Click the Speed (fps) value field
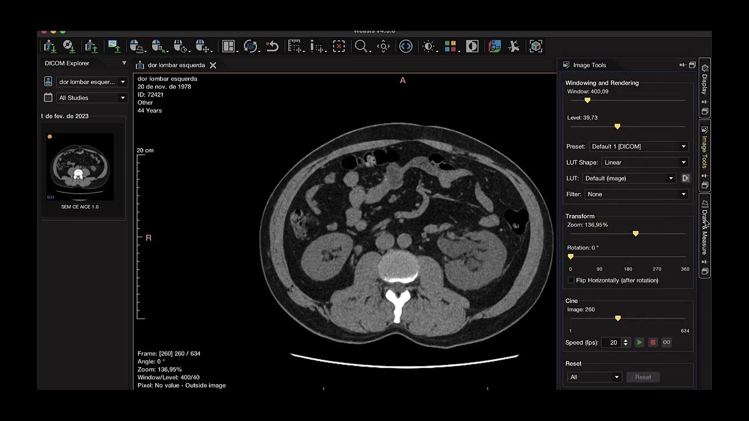The height and width of the screenshot is (421, 749). coord(613,343)
